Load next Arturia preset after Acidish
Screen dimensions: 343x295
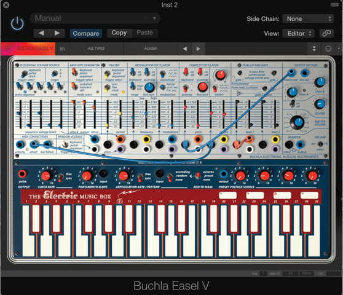tap(198, 49)
